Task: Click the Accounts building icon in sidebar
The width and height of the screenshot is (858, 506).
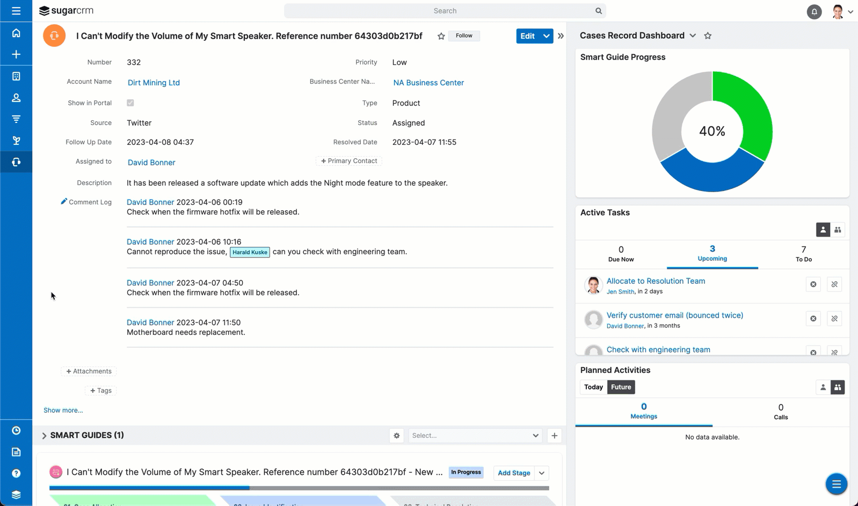Action: click(16, 76)
